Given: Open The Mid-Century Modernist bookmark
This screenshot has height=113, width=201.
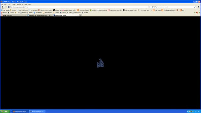Looking at the screenshot, I should tap(130, 10).
